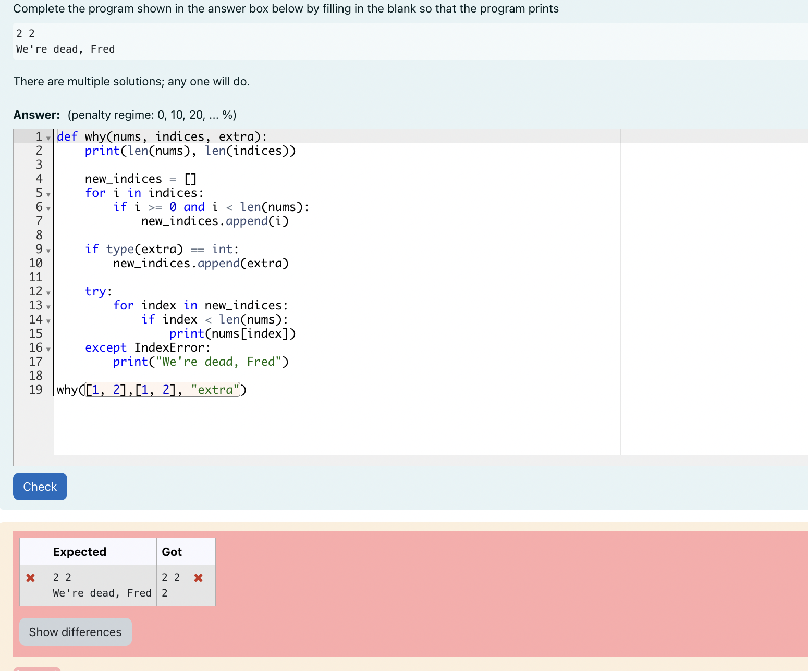Click line number 2 in the editor gutter
The width and height of the screenshot is (808, 671).
pos(39,151)
